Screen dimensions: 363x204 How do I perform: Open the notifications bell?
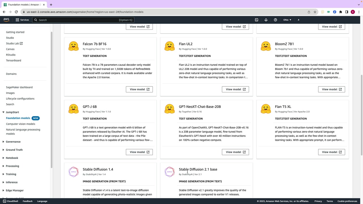pyautogui.click(x=266, y=20)
